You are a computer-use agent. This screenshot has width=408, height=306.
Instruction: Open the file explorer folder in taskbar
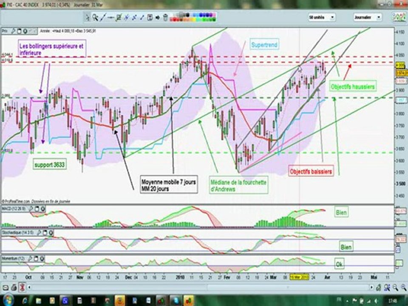(x=39, y=301)
